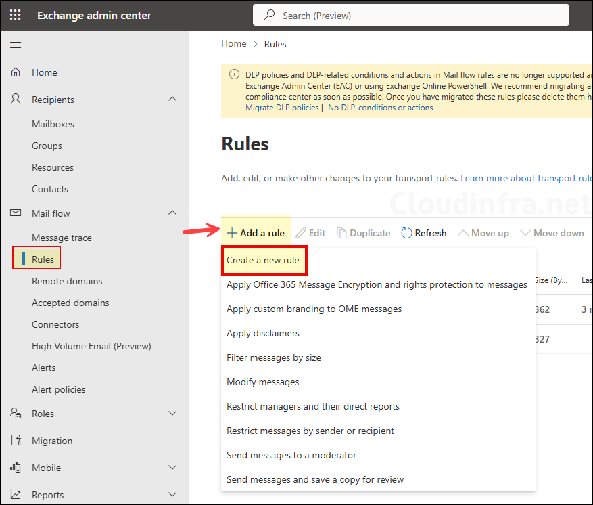Collapse the Recipients section

pos(172,99)
